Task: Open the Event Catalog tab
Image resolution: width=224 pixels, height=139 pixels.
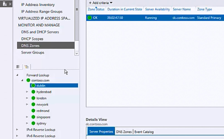Action: click(144, 132)
